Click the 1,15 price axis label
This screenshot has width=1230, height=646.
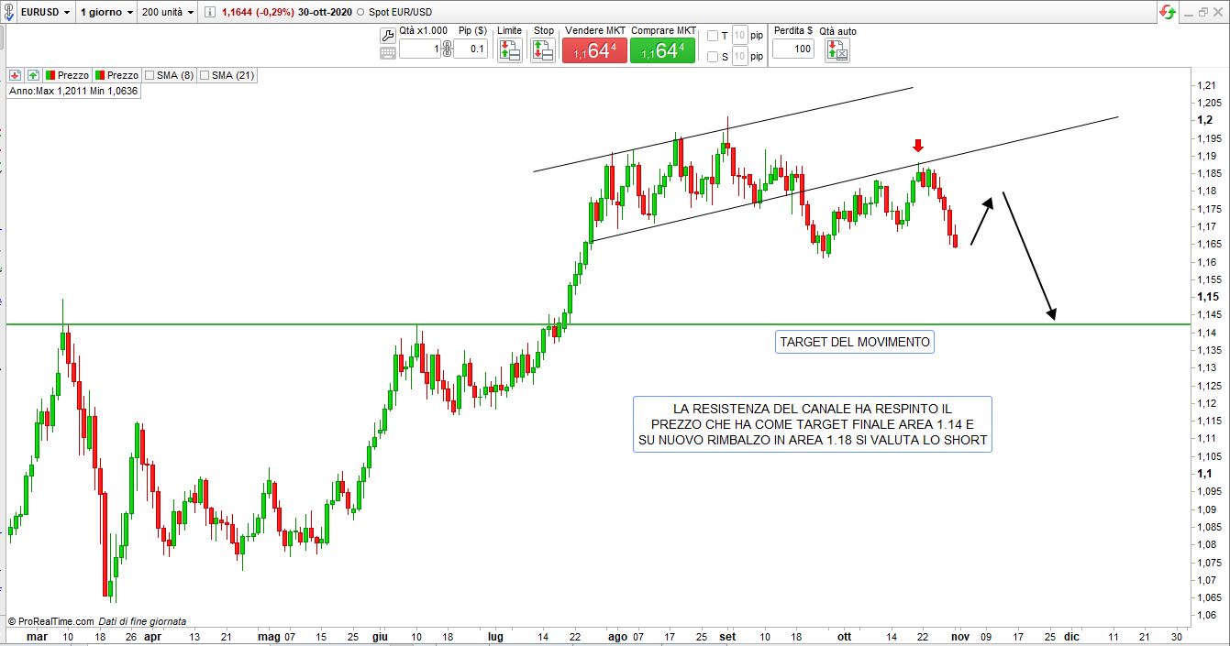click(x=1206, y=297)
